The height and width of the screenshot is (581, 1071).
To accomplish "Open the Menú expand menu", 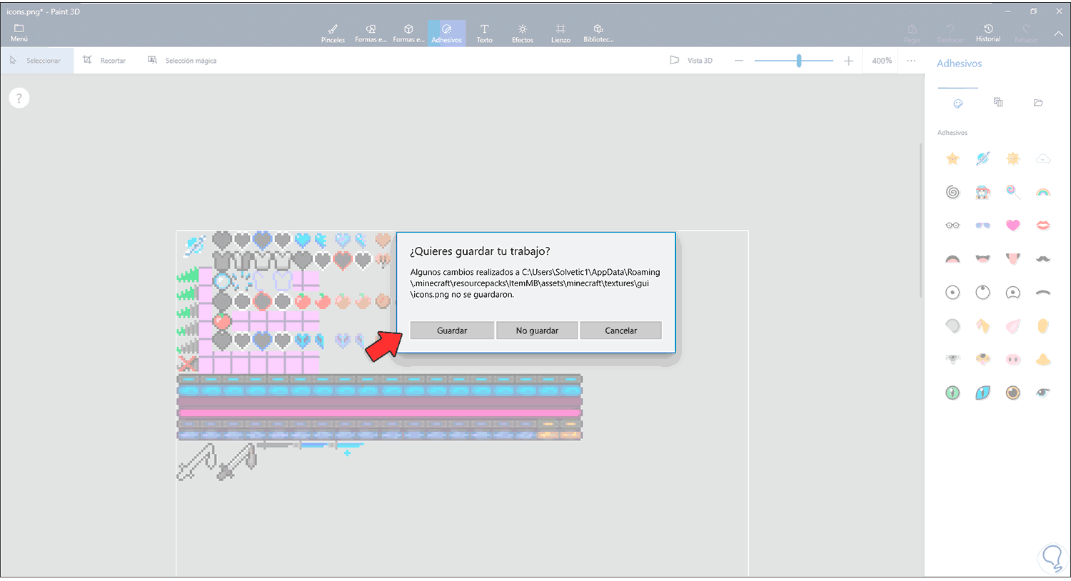I will (x=19, y=33).
